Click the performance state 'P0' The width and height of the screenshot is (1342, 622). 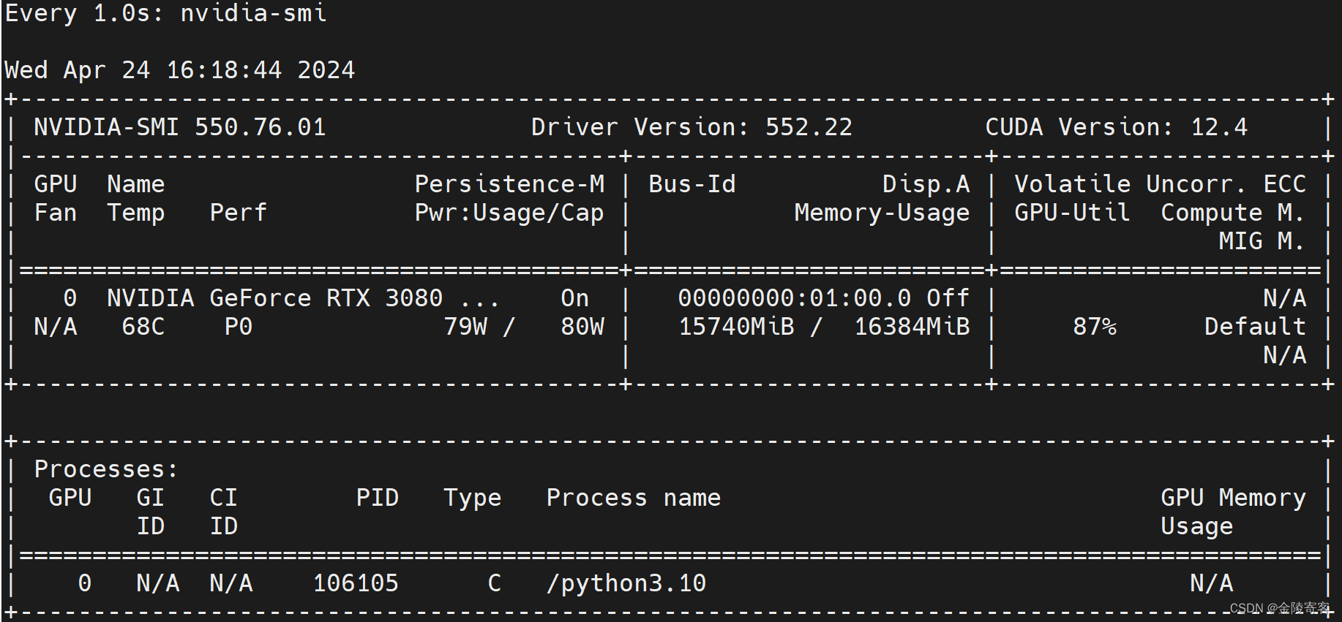click(x=239, y=327)
